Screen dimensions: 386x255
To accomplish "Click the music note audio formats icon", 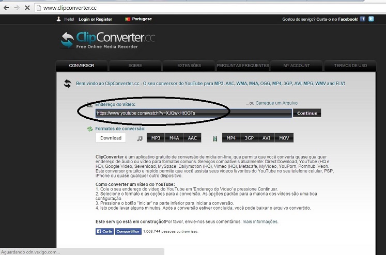I will click(140, 139).
